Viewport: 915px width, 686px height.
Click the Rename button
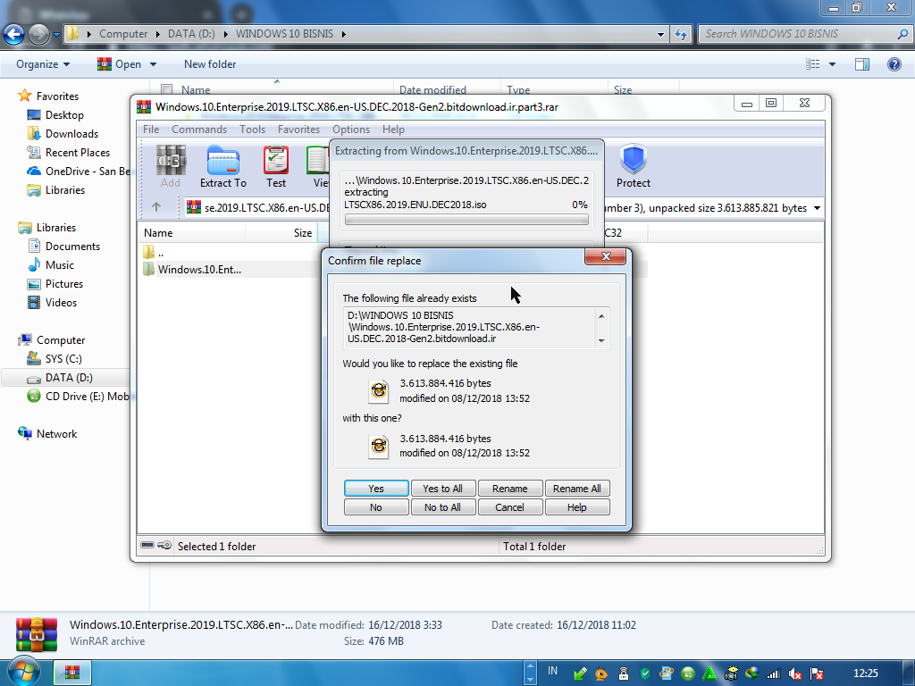510,489
